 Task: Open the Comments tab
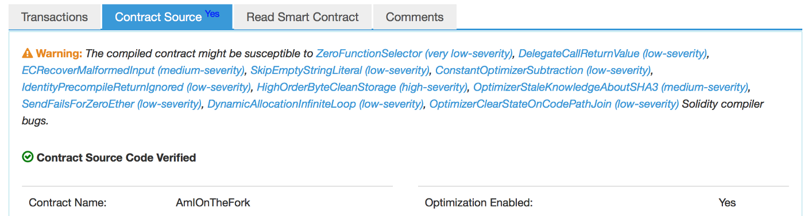point(415,17)
